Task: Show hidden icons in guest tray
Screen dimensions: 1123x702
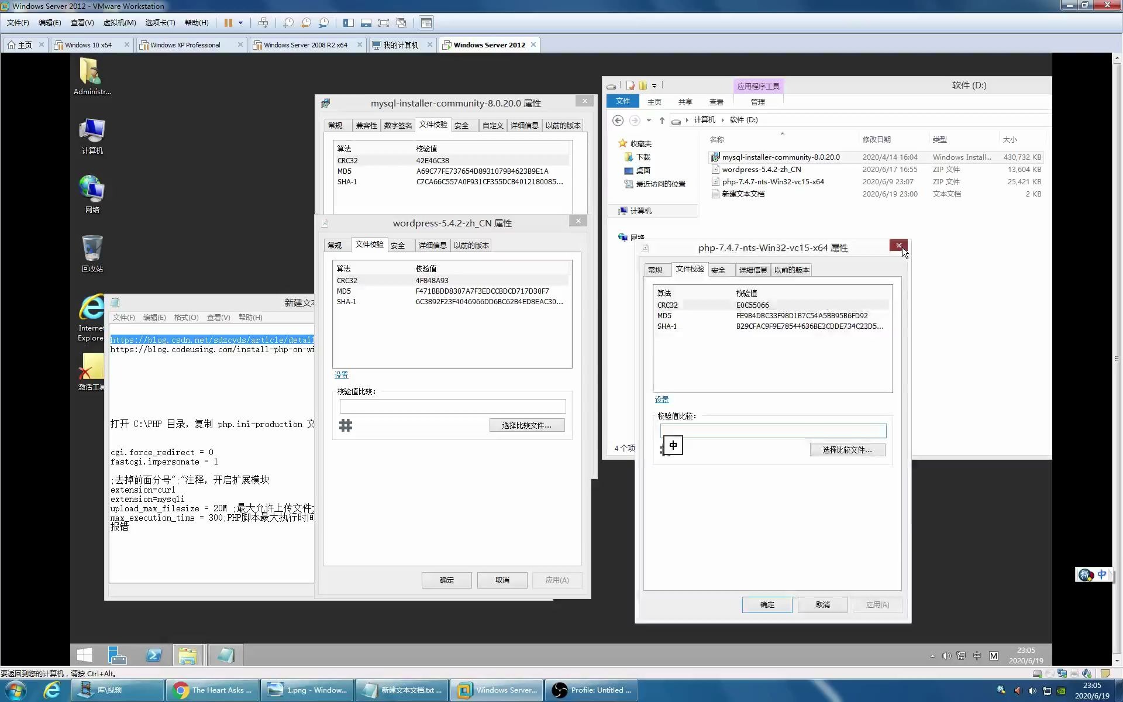Action: 932,656
